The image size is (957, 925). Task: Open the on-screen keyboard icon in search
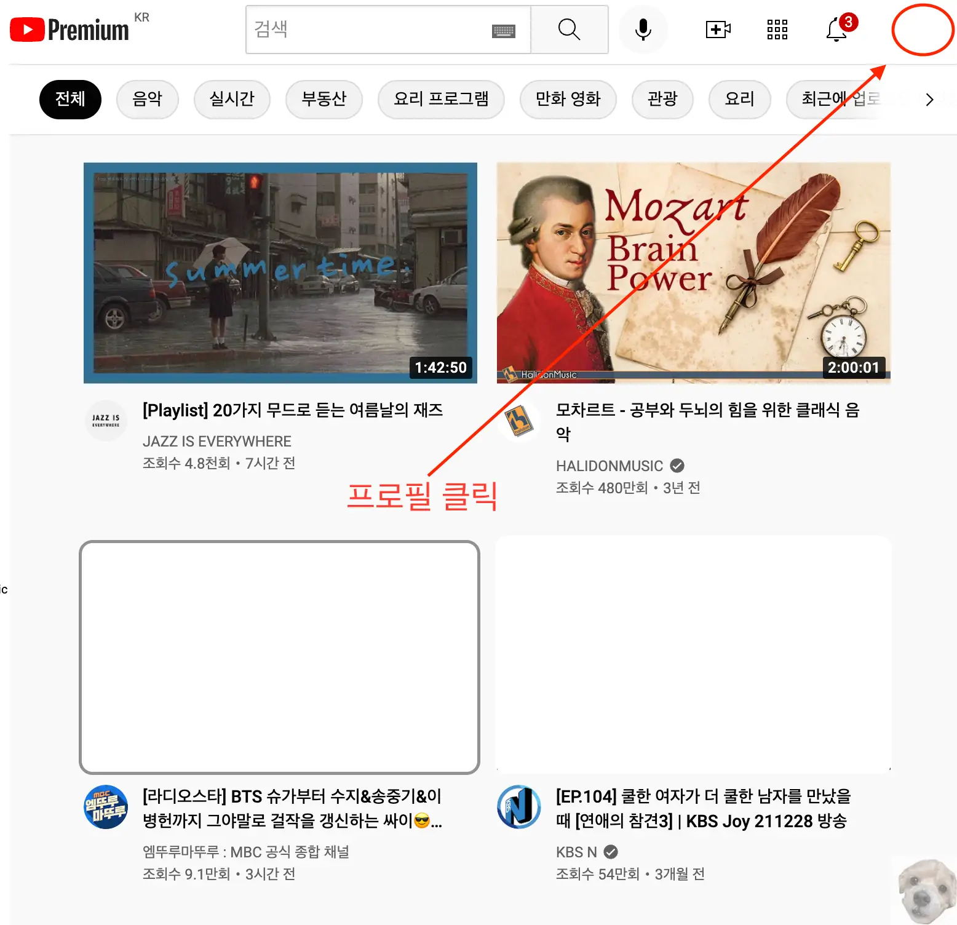(x=503, y=30)
